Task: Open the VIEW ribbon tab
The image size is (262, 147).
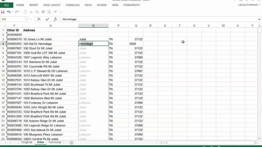Action: [x=115, y=5]
